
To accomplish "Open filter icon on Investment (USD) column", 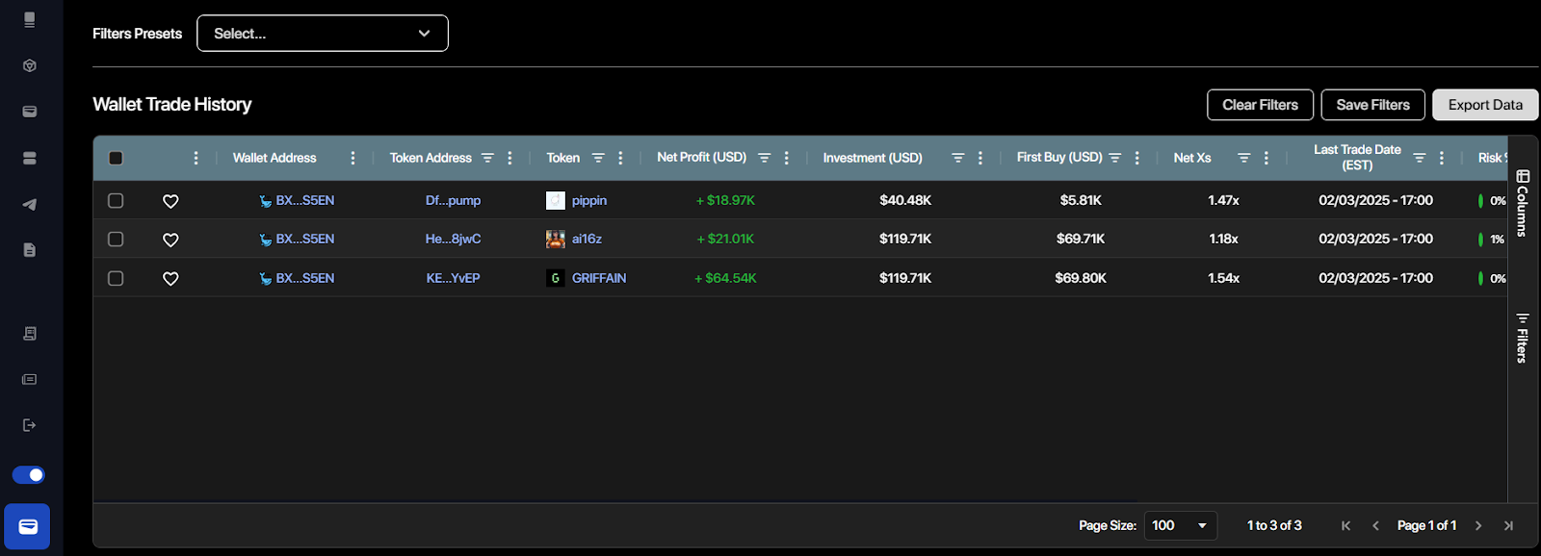I will point(958,158).
